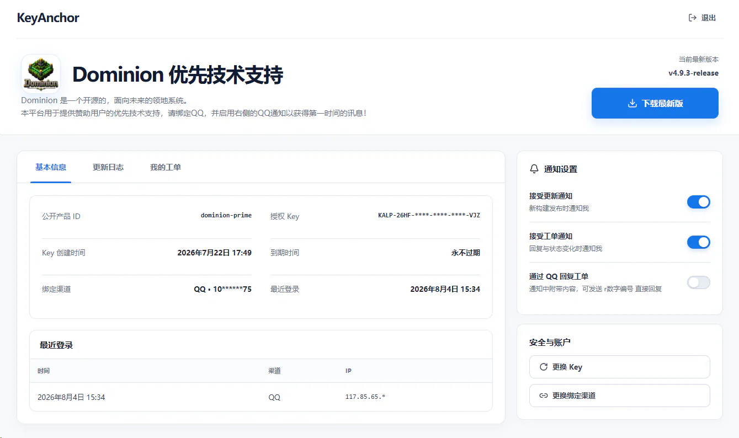Click the masked key KALP-26HF-****-****-****-VJZ

[429, 215]
